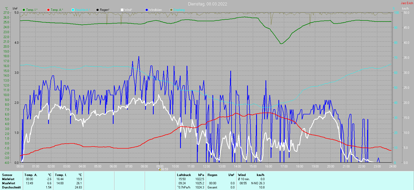Click the green Temp. I. legend swatch
The image size is (414, 190).
click(24, 10)
